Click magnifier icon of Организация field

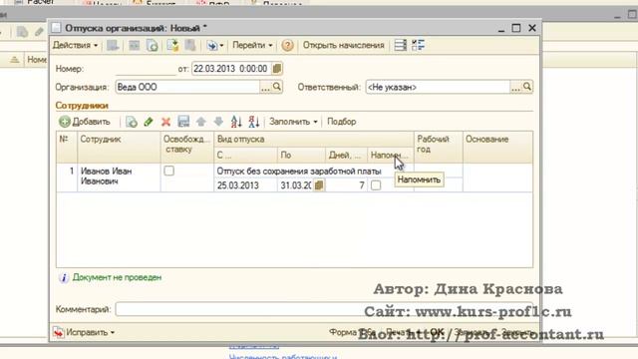coord(277,87)
